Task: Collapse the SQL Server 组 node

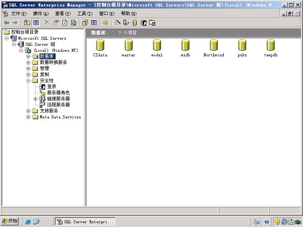Action: click(14, 44)
